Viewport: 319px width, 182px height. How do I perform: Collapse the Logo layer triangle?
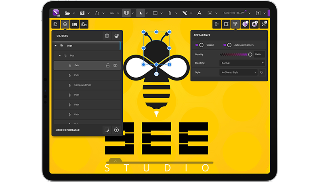tap(56, 46)
